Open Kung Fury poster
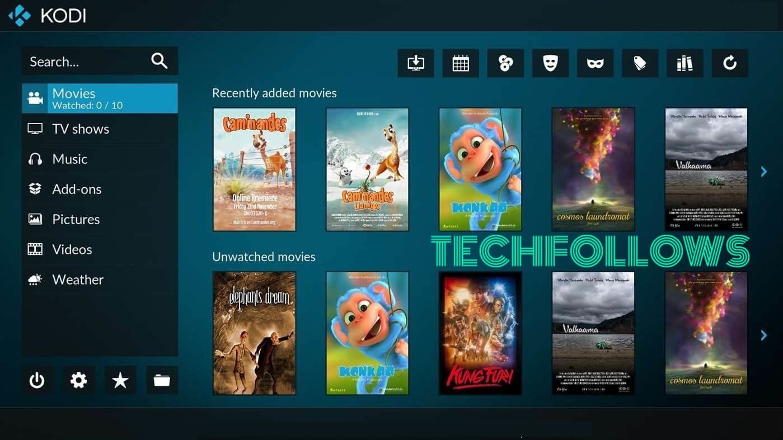This screenshot has height=440, width=783. click(480, 333)
